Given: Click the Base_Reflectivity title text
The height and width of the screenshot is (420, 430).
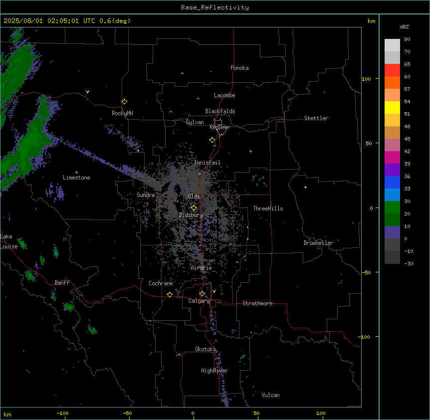Looking at the screenshot, I should coord(215,7).
